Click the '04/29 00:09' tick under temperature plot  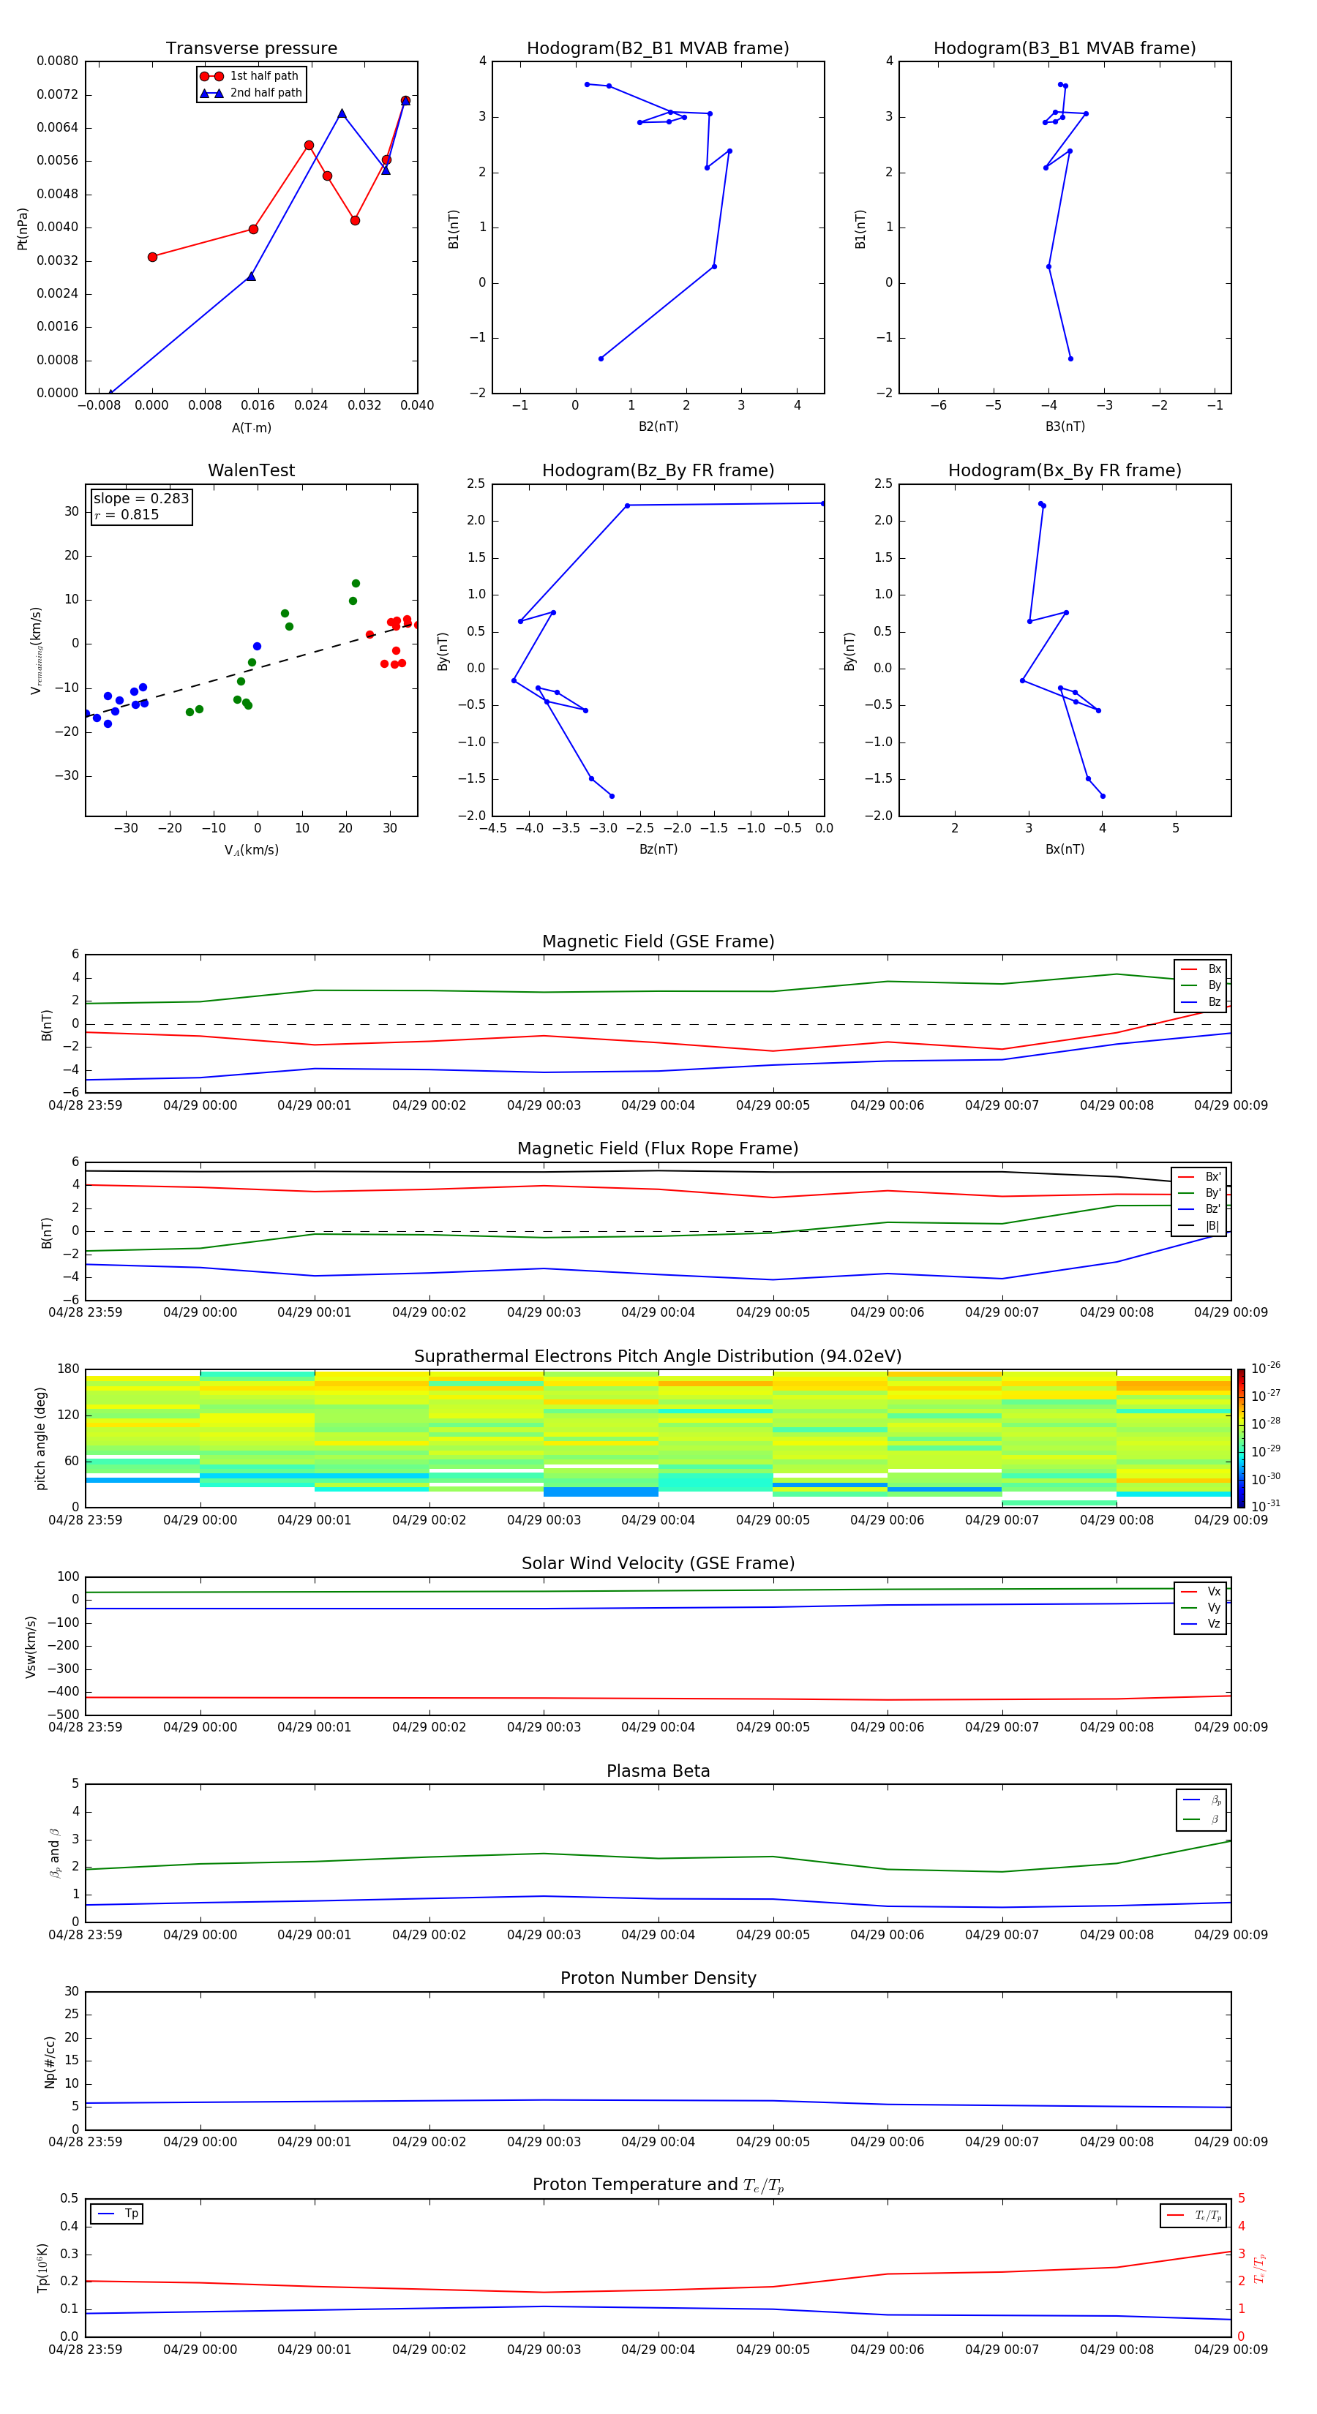[1231, 2350]
